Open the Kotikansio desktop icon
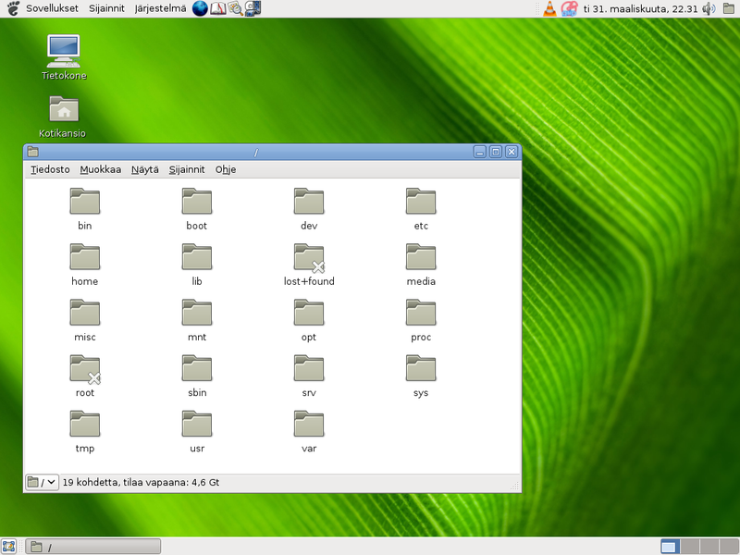Screen dimensions: 740x555 click(x=62, y=109)
